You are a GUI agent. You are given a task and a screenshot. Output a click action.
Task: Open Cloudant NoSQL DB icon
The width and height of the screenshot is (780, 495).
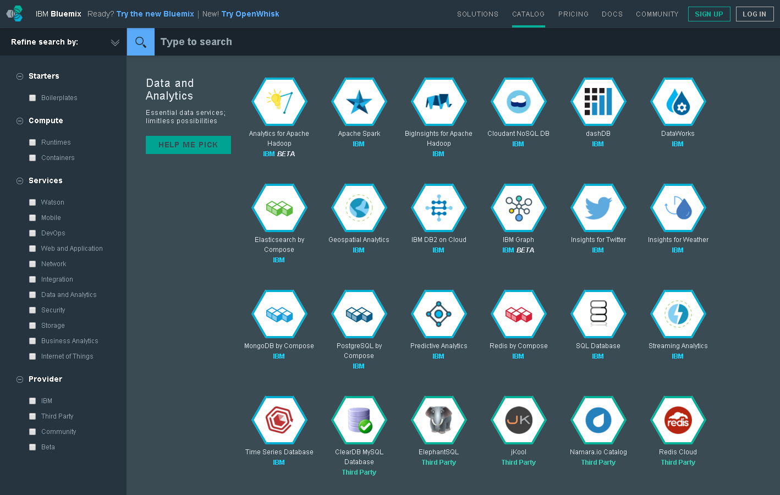(519, 102)
